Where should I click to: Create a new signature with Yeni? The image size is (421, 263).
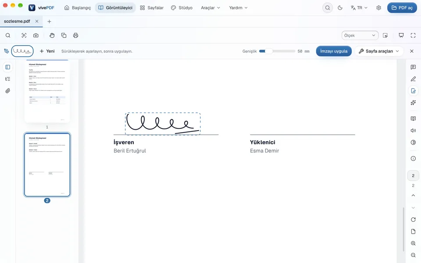tap(47, 51)
